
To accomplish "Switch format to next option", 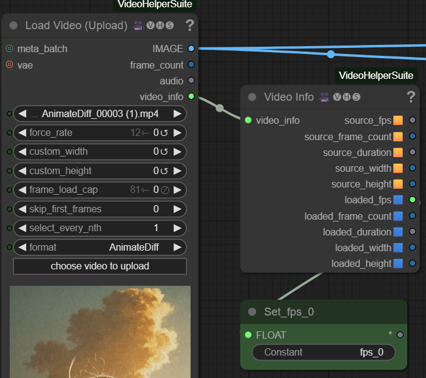I will click(177, 247).
